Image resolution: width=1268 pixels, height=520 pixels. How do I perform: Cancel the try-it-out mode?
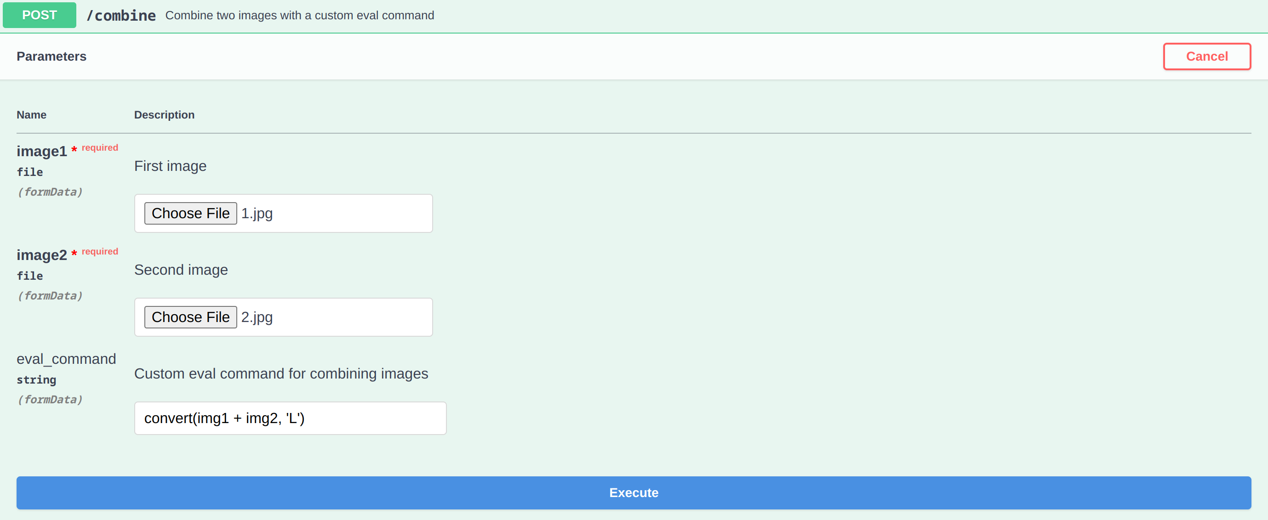pos(1206,57)
